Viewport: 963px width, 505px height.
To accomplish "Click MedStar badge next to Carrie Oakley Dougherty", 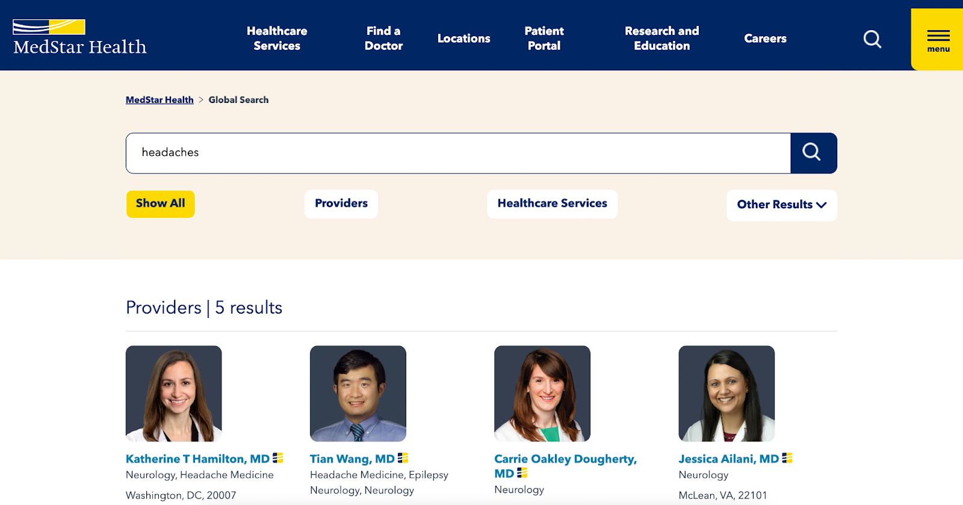I will point(522,473).
